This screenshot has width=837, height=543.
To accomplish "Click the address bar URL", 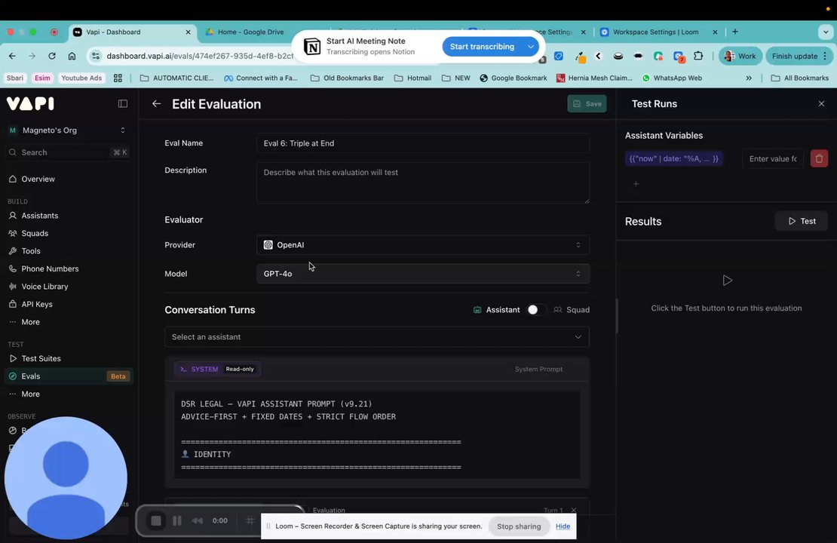I will point(200,56).
